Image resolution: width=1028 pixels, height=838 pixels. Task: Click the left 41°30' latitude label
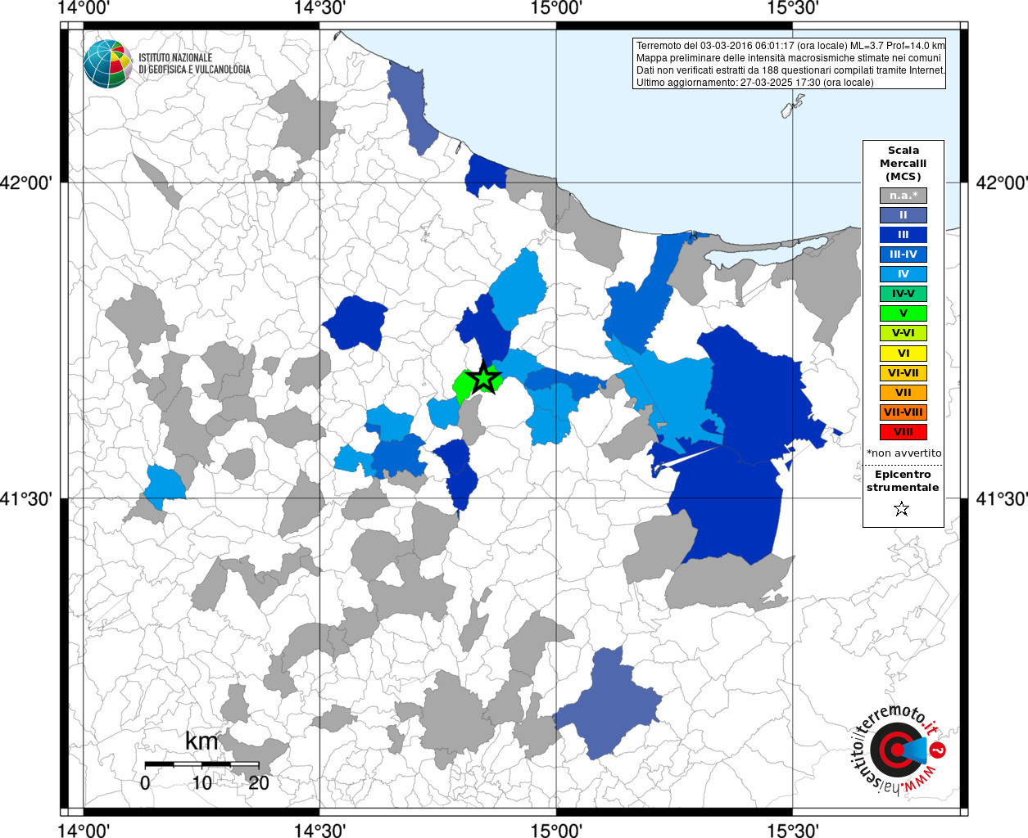[x=26, y=498]
